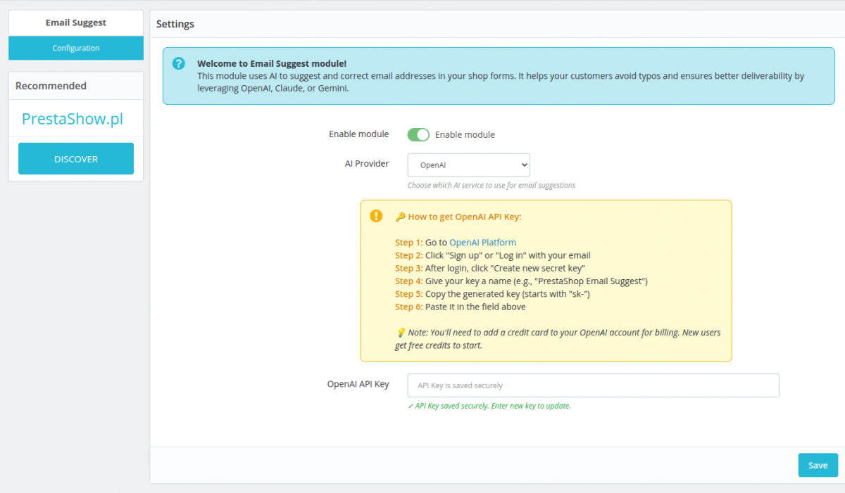Focus the OpenAI API Key field
845x493 pixels.
594,385
